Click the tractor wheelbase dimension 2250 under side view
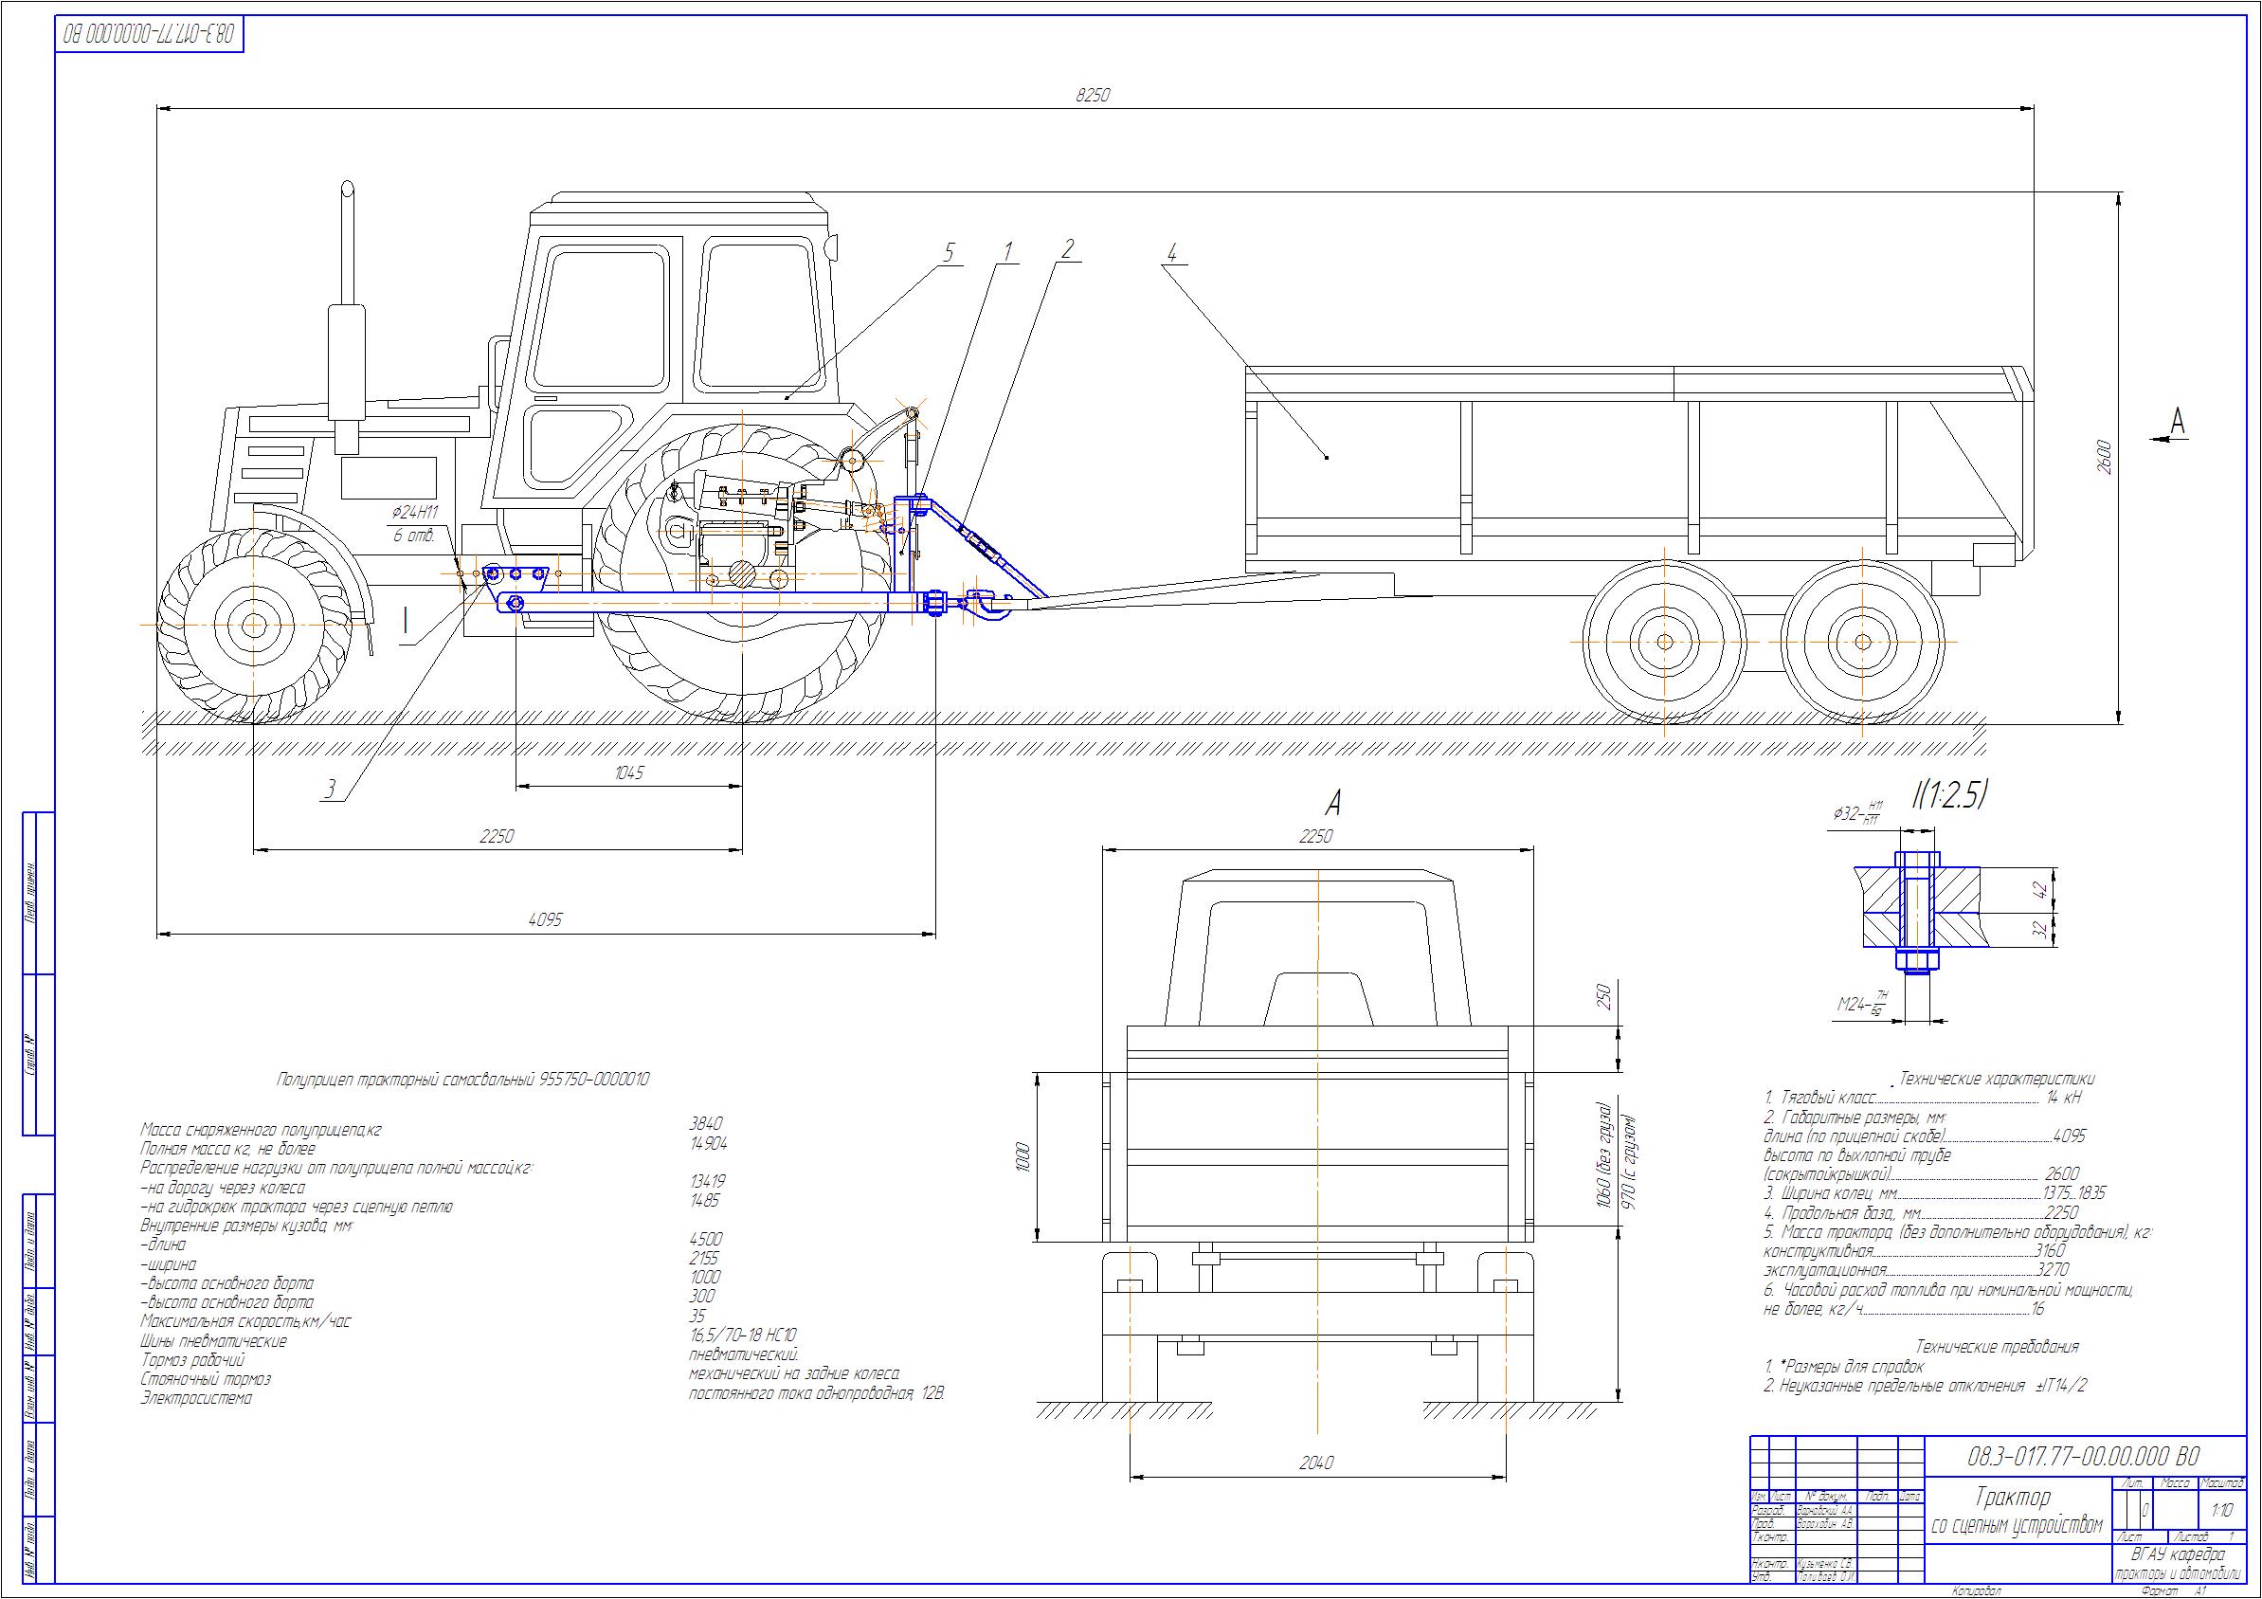 497,836
